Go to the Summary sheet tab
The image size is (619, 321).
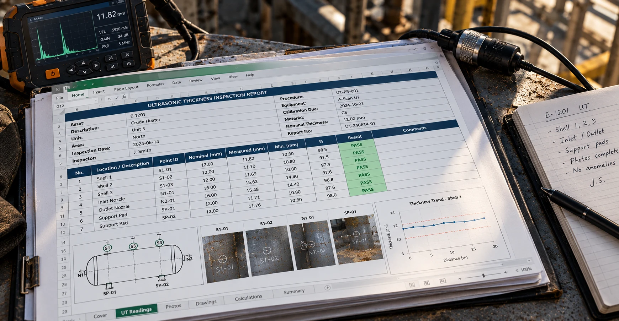pyautogui.click(x=294, y=292)
